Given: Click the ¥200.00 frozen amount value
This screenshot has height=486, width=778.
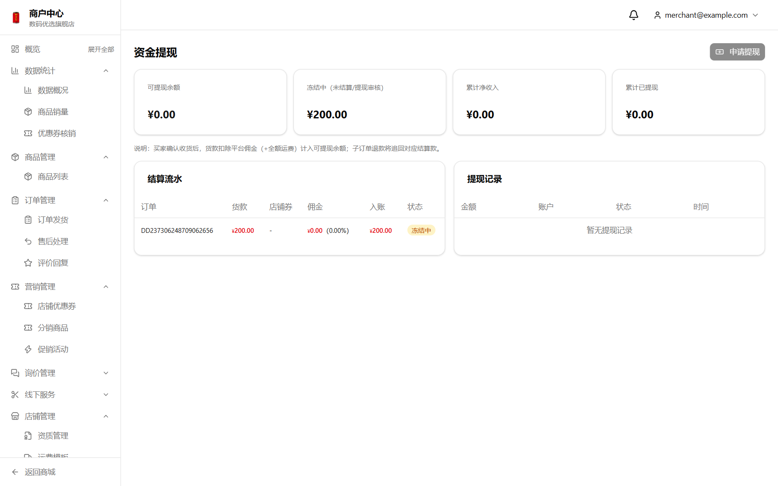Looking at the screenshot, I should click(x=327, y=114).
